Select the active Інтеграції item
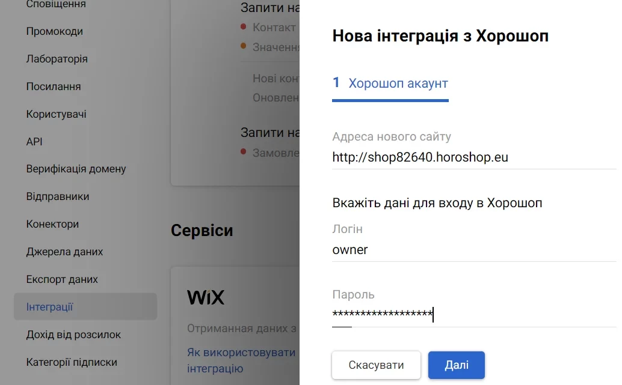The image size is (622, 385). [85, 306]
